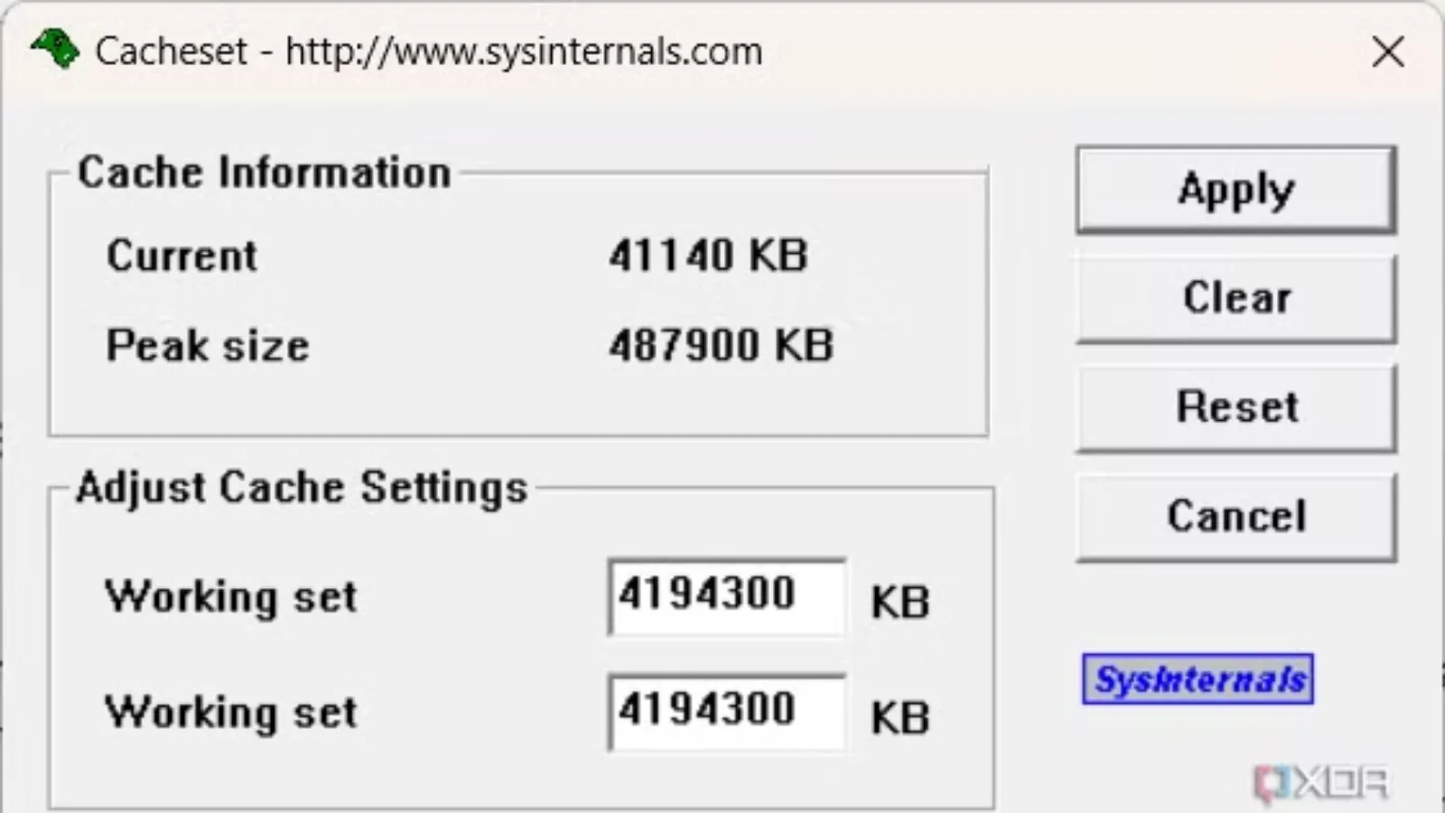Click the second Working set label
This screenshot has width=1445, height=813.
coord(231,713)
